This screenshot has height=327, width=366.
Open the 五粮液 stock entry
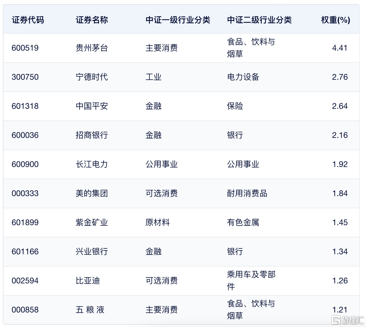90,310
